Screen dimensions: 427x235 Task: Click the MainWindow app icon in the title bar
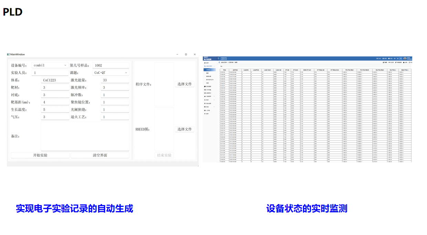pyautogui.click(x=9, y=54)
